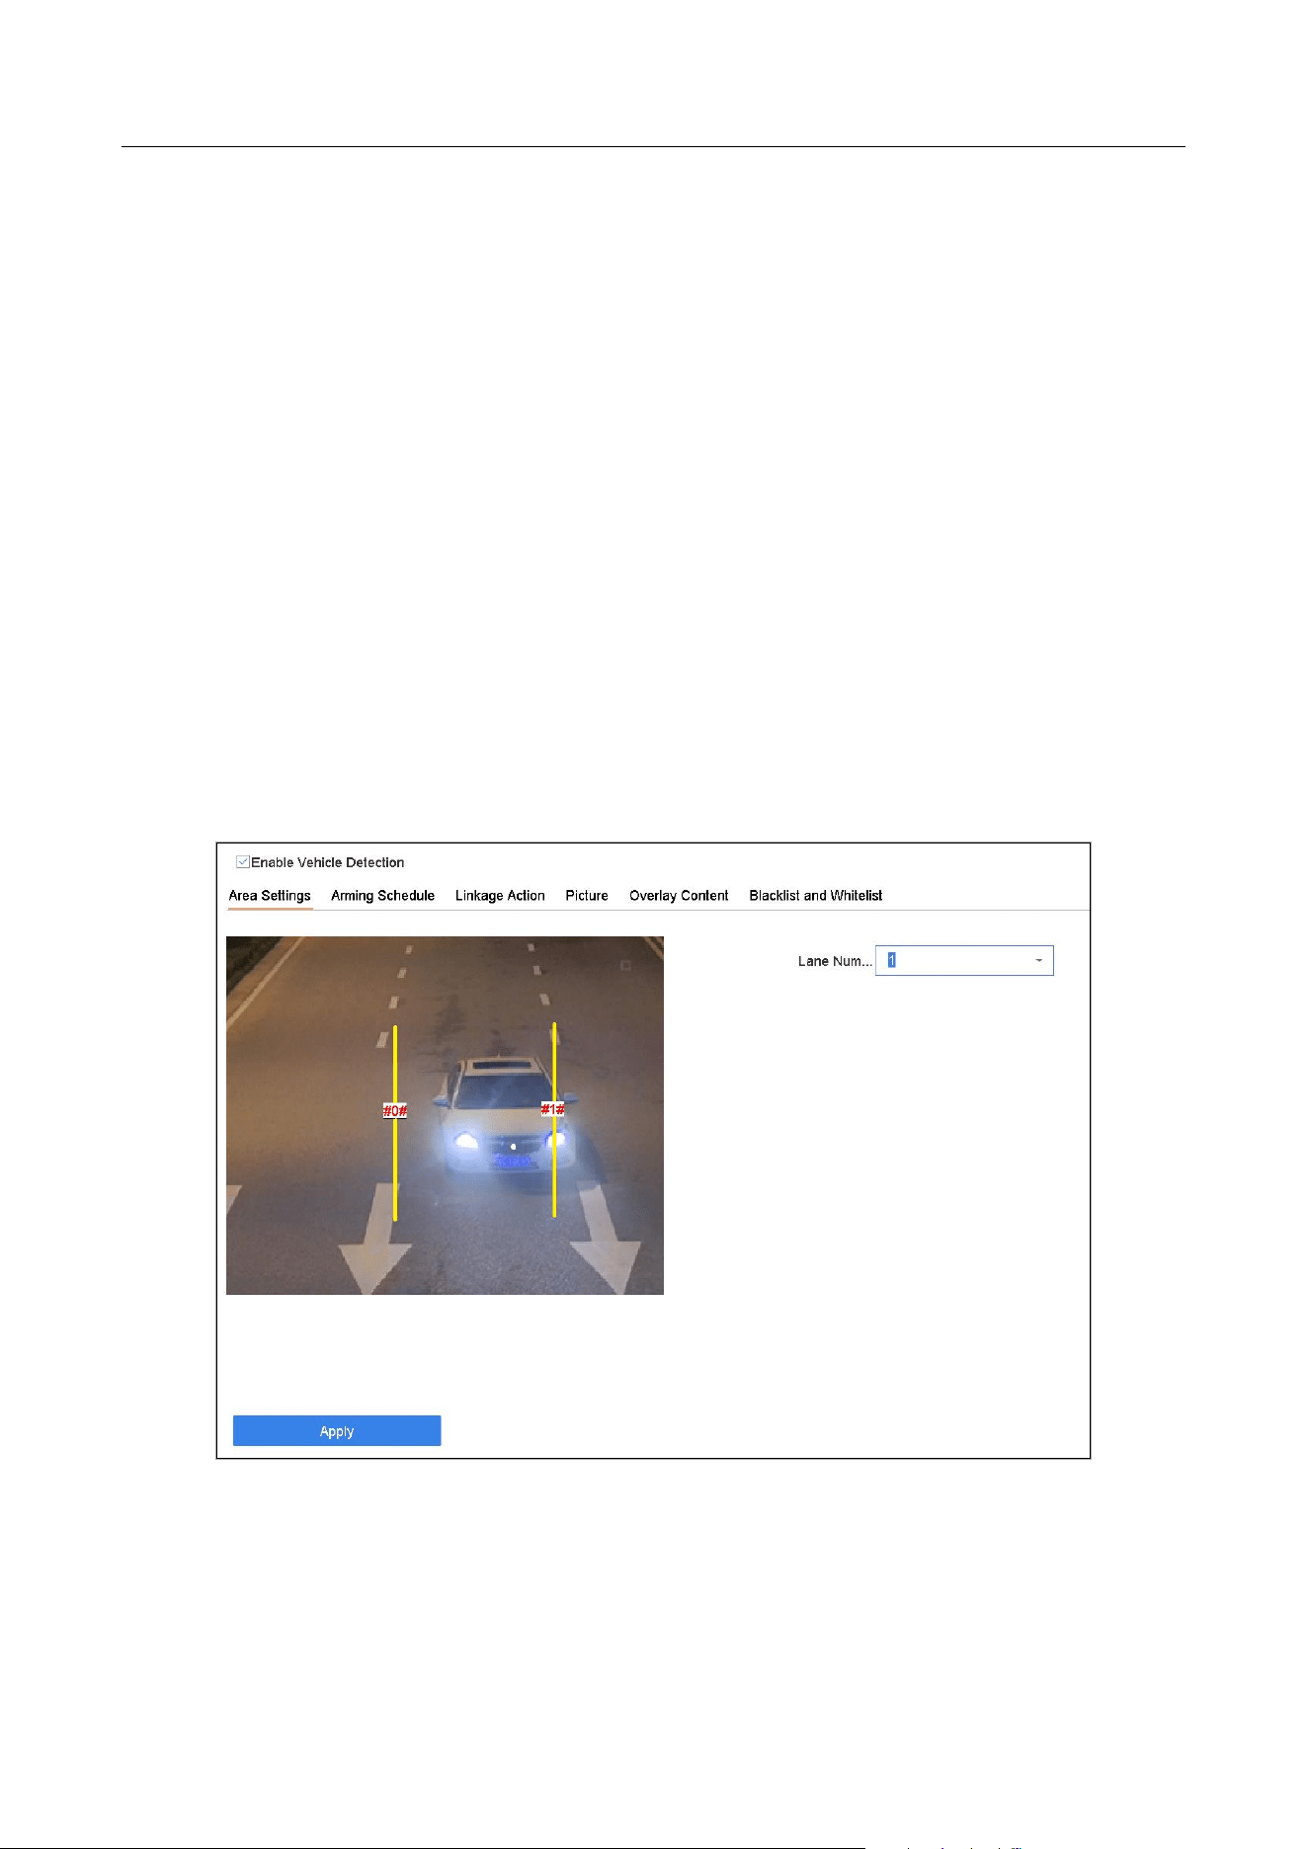1308x1849 pixels.
Task: Toggle the Enable Vehicle Detection checkbox
Action: click(243, 862)
